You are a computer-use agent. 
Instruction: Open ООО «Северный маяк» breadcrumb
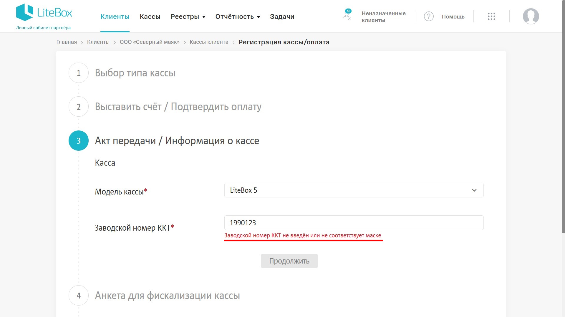click(150, 42)
